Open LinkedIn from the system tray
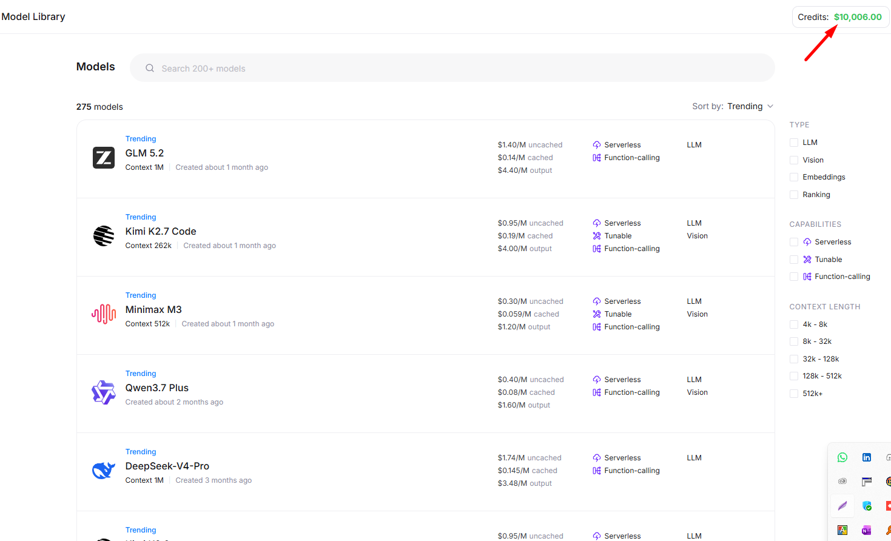Screen dimensions: 891x541 [x=867, y=457]
